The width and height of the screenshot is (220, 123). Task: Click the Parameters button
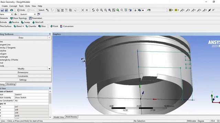[x=35, y=18]
